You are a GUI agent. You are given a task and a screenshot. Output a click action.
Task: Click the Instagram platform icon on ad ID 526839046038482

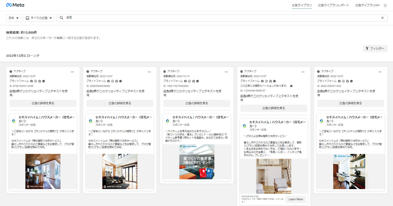tap(113, 81)
